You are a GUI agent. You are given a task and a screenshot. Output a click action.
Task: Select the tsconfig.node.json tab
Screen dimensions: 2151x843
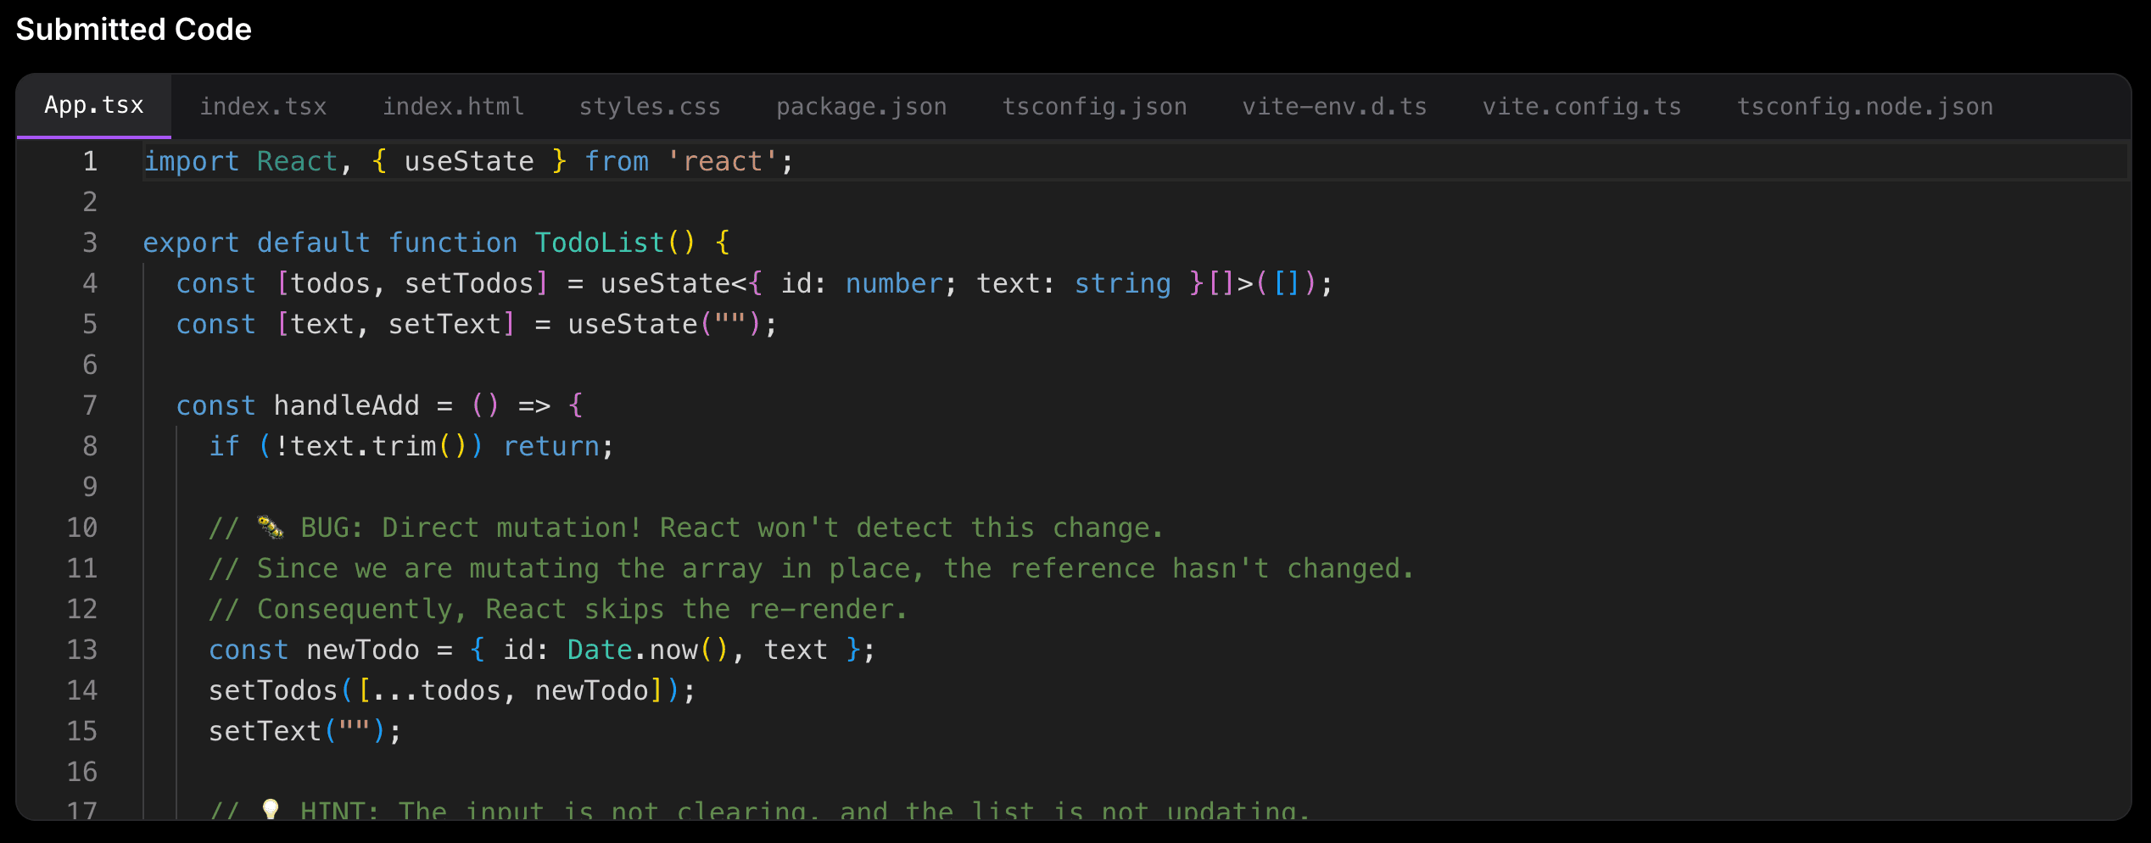(1864, 105)
